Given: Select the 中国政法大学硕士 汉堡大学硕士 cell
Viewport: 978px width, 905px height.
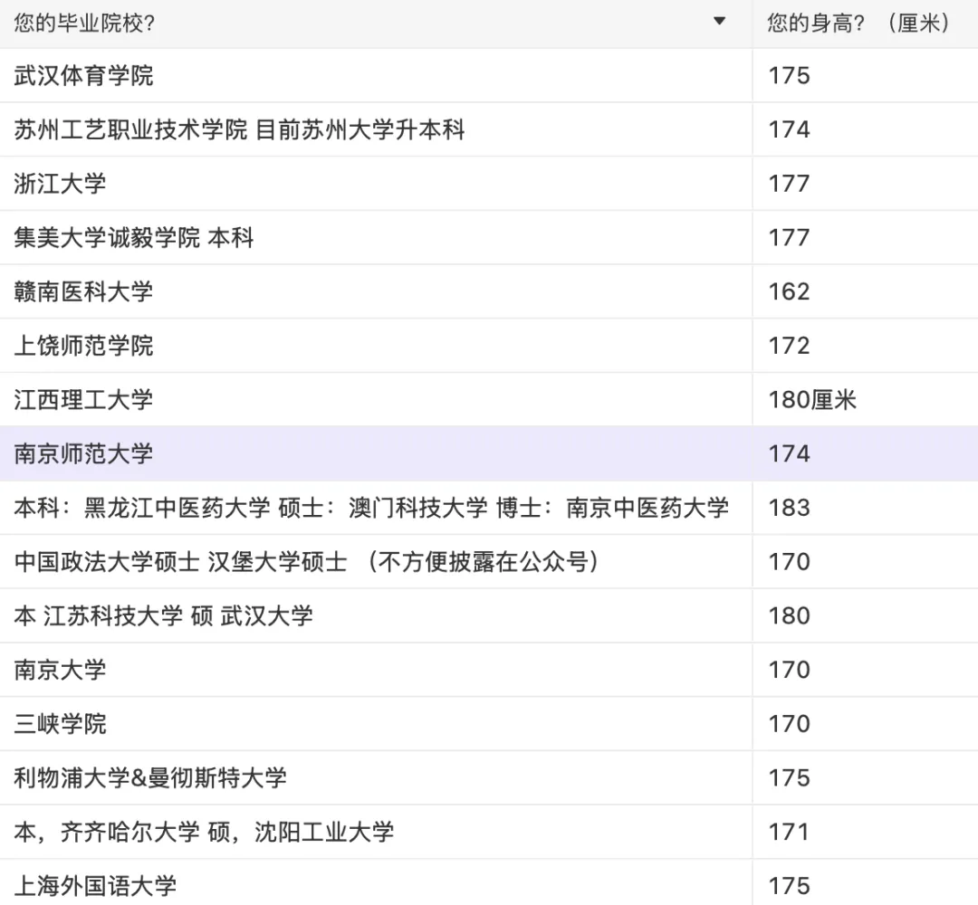Looking at the screenshot, I should click(x=376, y=562).
